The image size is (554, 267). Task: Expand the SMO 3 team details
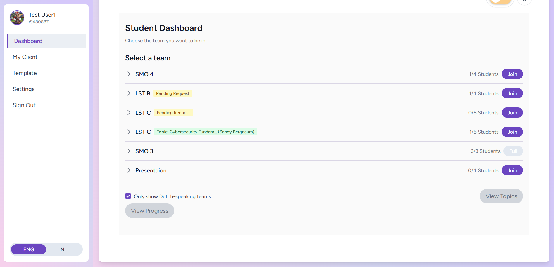tap(129, 151)
